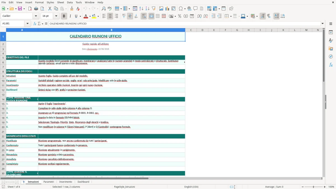Click in the formula input line
Screen dimensions: 336x189
tap(184, 24)
